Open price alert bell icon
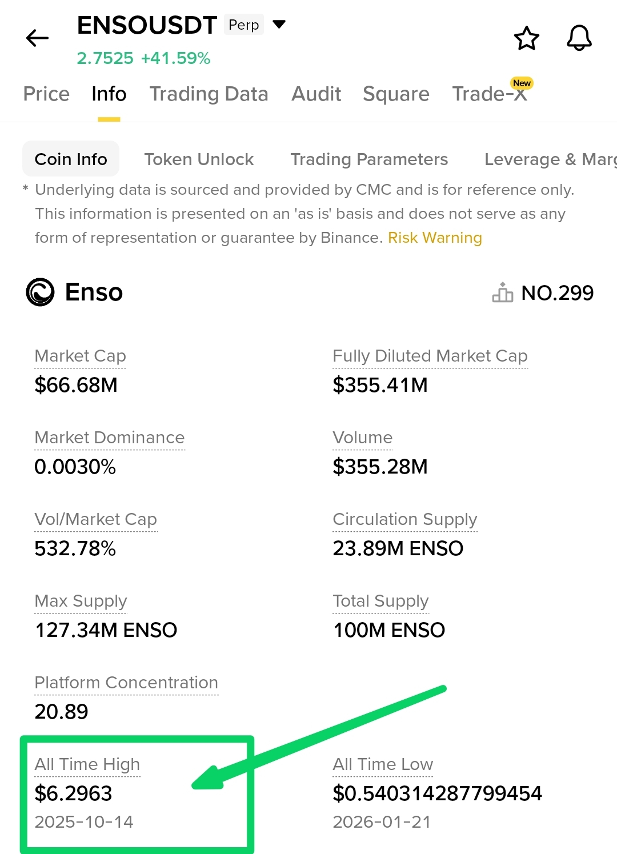 click(x=579, y=38)
